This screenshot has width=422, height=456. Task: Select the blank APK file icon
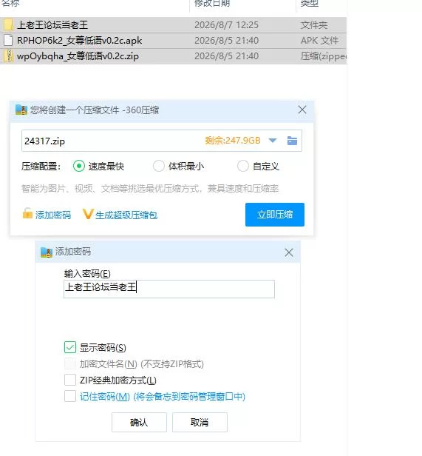[8, 41]
